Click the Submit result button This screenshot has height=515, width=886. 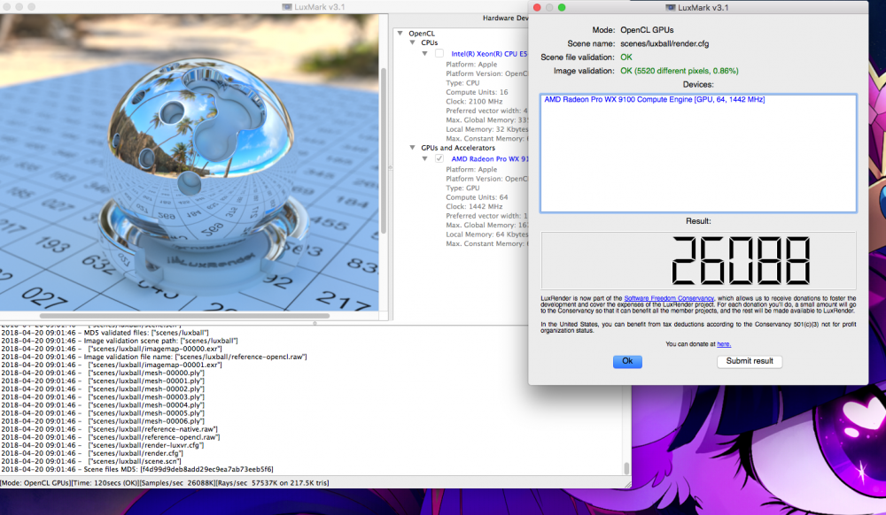coord(750,361)
